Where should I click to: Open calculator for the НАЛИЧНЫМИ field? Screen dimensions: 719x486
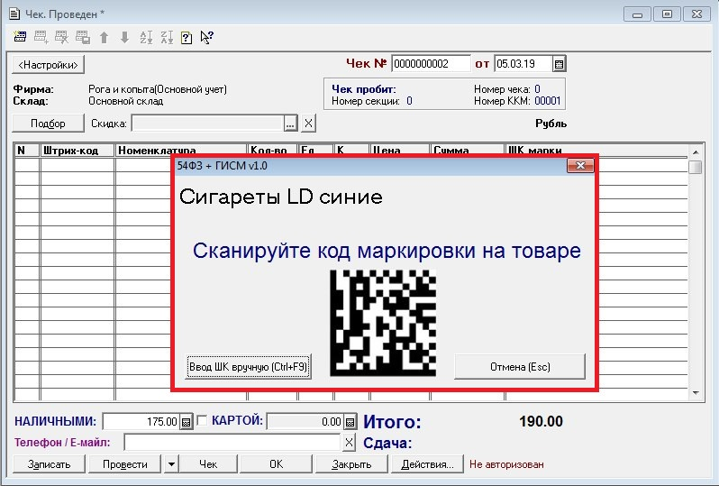click(x=186, y=422)
